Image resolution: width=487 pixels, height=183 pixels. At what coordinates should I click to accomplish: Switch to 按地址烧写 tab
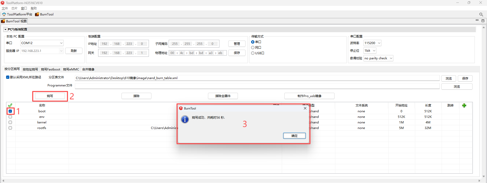click(30, 69)
